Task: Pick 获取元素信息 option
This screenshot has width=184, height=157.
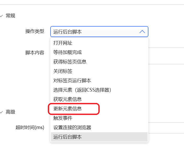Action: [68, 99]
